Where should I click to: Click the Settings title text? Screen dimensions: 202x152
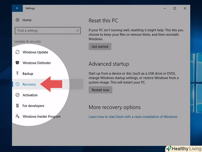click(x=30, y=8)
